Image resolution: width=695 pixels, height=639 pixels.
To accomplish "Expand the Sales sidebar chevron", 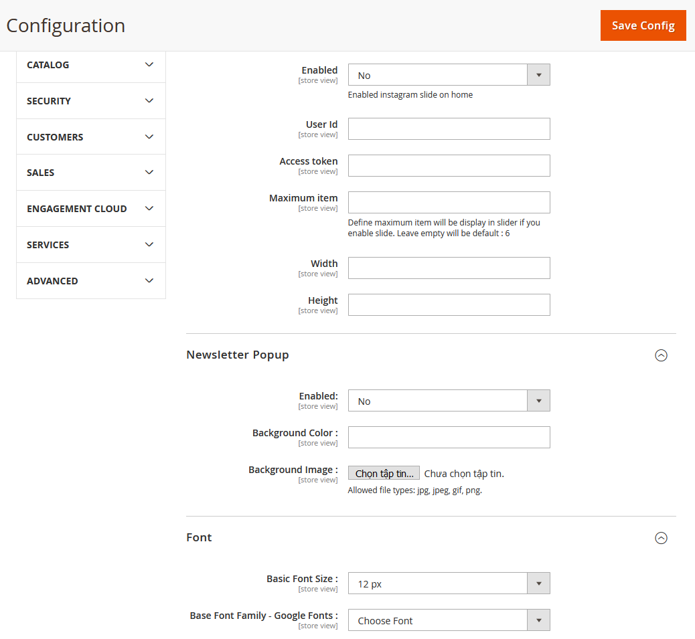I will (x=149, y=173).
